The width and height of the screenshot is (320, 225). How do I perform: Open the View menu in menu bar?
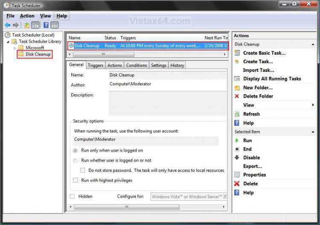[45, 16]
